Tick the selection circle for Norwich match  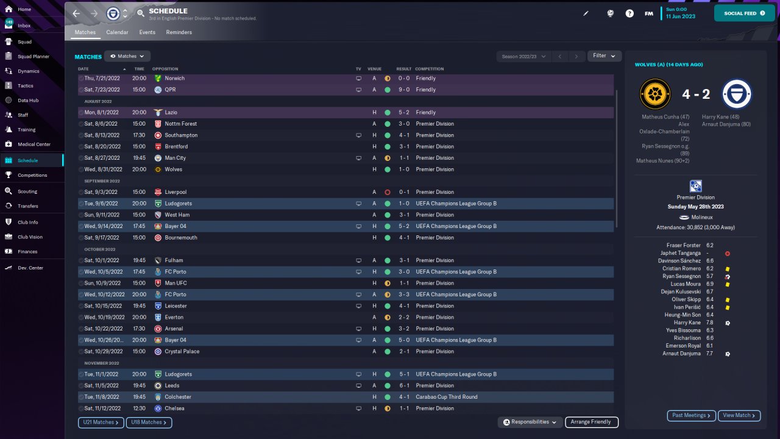81,79
